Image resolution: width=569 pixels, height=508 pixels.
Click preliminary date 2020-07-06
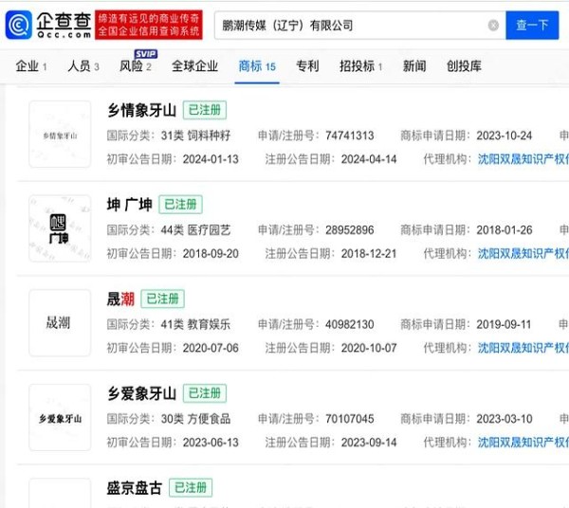pyautogui.click(x=211, y=348)
